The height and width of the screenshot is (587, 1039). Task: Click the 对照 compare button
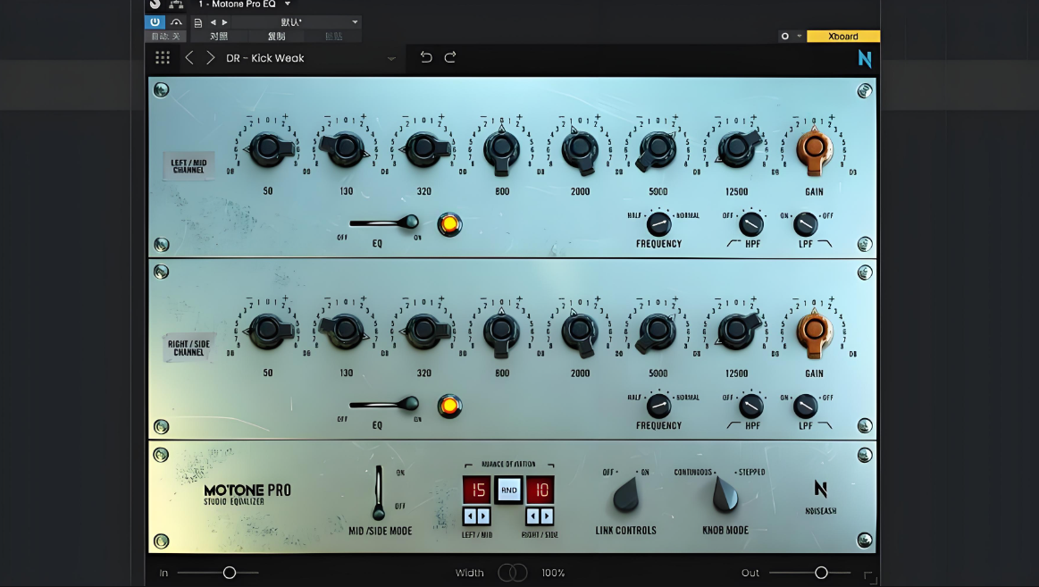219,37
